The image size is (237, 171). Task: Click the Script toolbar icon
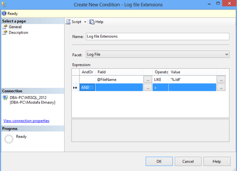(68, 22)
